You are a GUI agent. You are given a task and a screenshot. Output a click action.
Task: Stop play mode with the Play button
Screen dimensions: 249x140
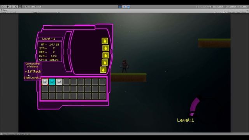click(x=120, y=7)
